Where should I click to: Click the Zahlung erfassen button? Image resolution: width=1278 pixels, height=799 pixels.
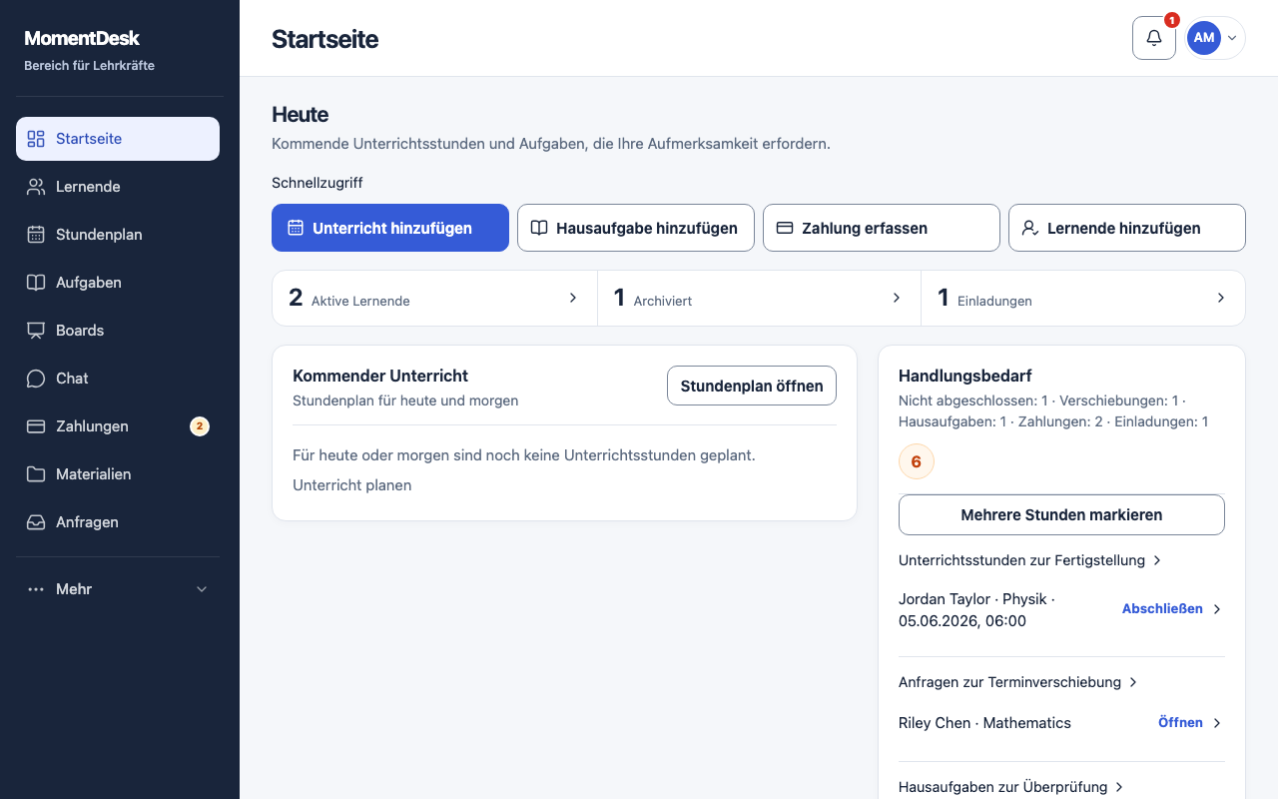[882, 228]
